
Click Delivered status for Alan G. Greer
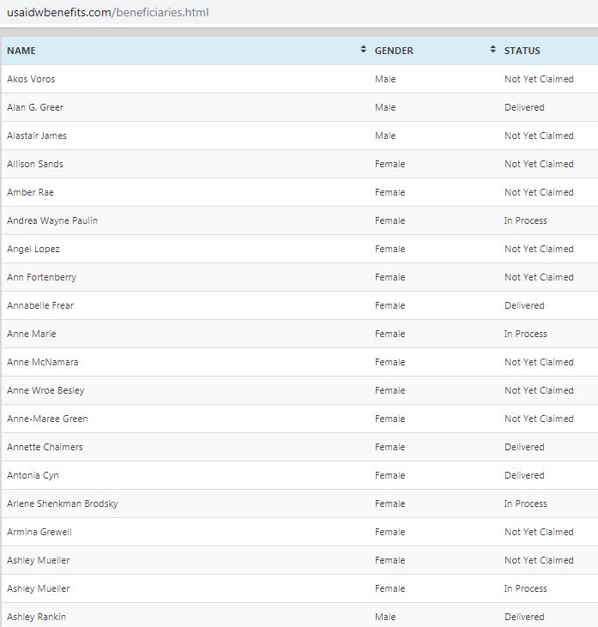pos(524,107)
